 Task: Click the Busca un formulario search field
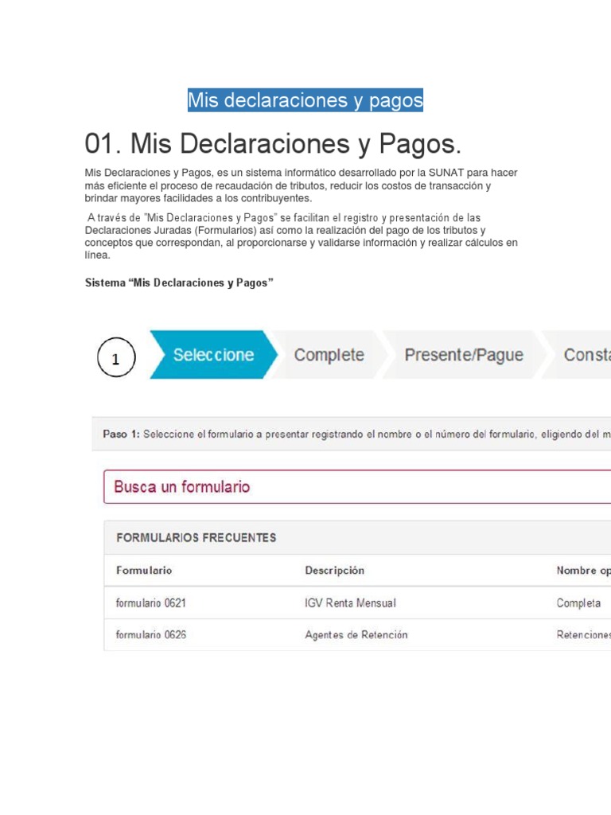point(357,487)
